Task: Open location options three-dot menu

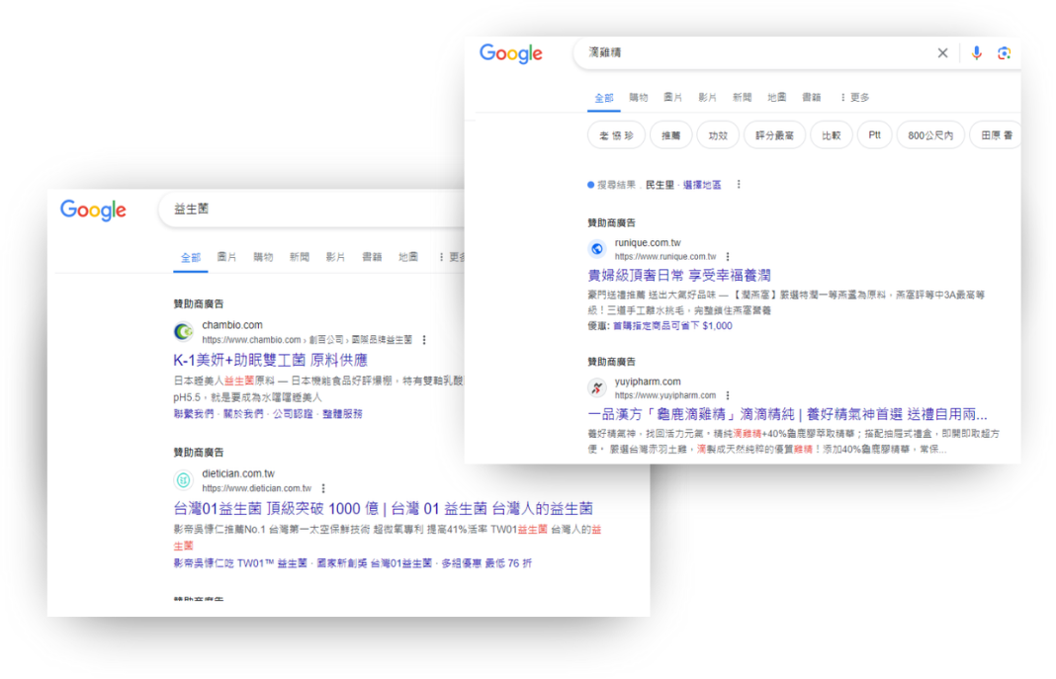Action: point(739,185)
